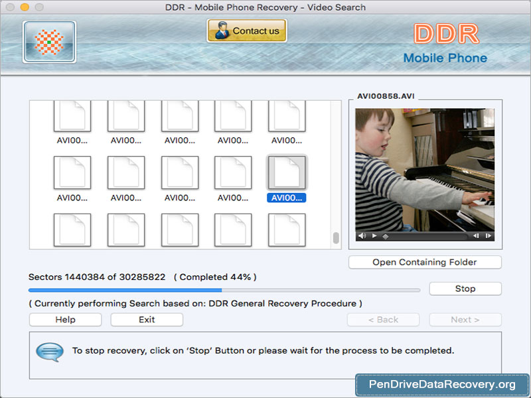Click the sector scan progress bar
Screen dimensions: 531x398
(224, 290)
